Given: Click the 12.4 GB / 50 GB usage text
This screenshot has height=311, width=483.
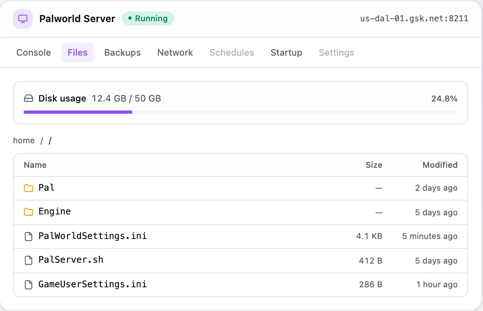Looking at the screenshot, I should pos(126,99).
